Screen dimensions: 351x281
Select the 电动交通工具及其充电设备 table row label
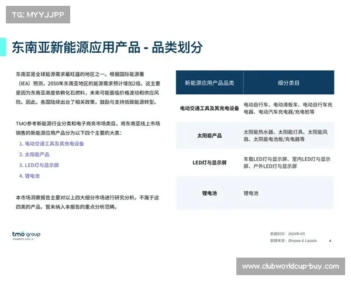coord(209,108)
